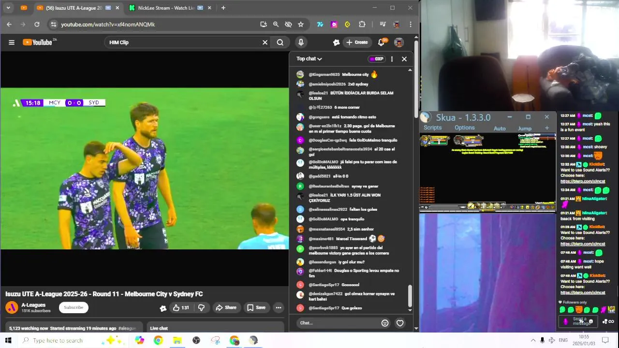Open a new browser tab

coord(223,8)
